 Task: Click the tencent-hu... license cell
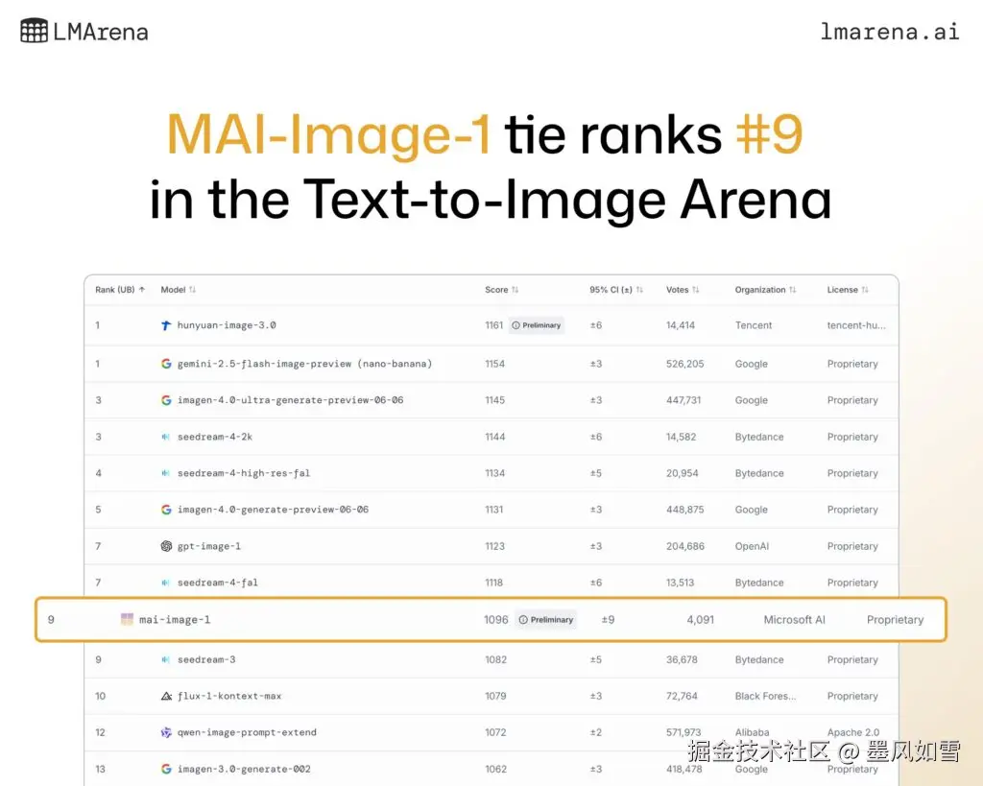856,325
